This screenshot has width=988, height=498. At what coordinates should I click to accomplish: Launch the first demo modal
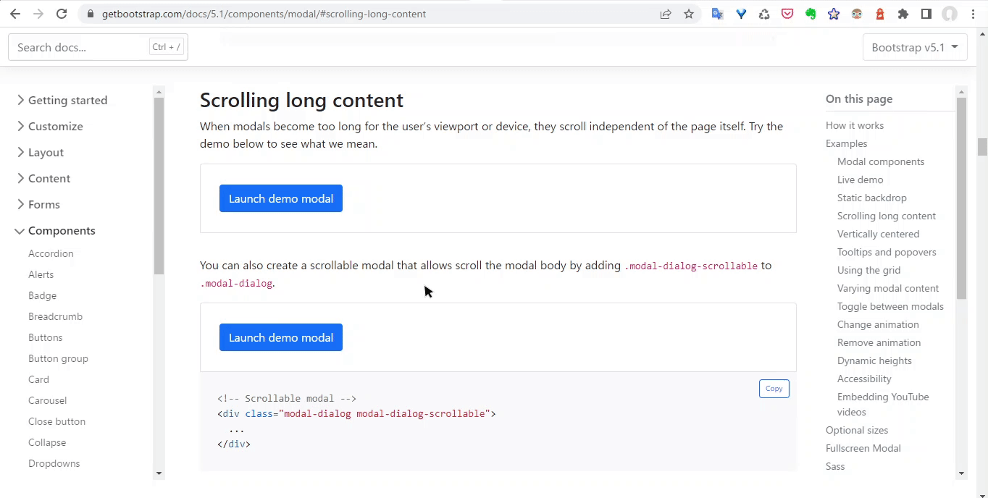point(281,198)
